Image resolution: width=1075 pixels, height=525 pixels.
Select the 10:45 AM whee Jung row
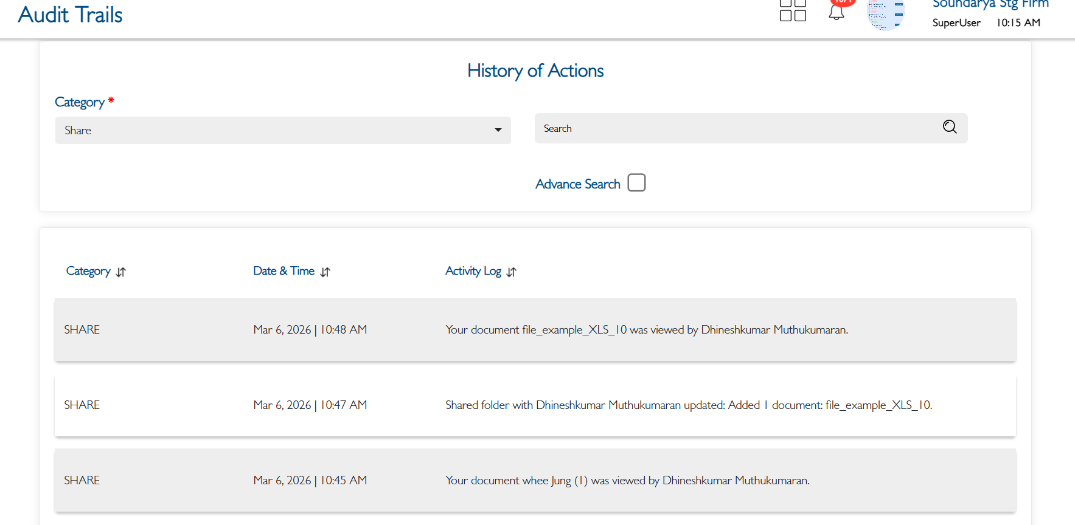[x=535, y=480]
